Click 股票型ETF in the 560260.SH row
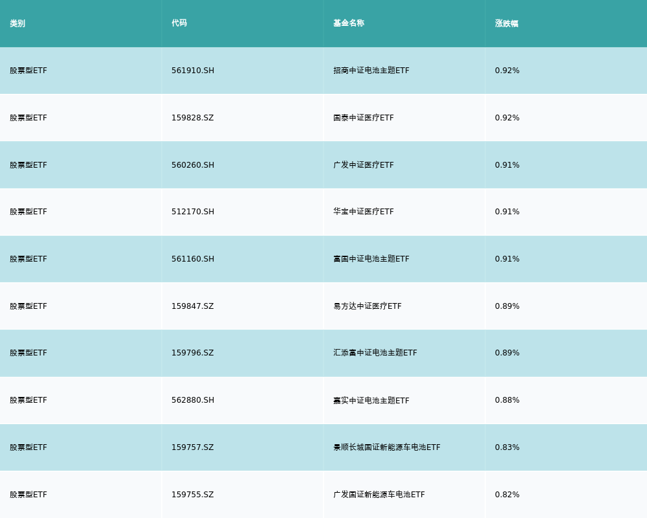647x518 pixels. click(x=28, y=165)
